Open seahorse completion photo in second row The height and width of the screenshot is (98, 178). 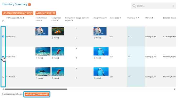click(58, 51)
